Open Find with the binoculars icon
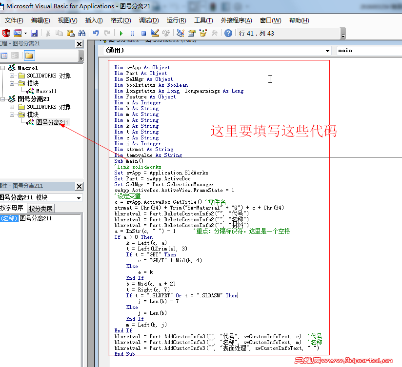This screenshot has height=367, width=402. (82, 33)
